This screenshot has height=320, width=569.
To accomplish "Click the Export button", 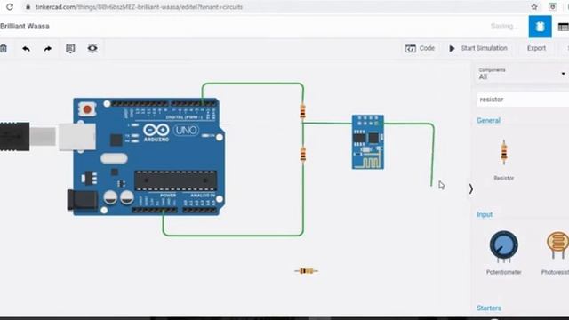I will pyautogui.click(x=536, y=48).
